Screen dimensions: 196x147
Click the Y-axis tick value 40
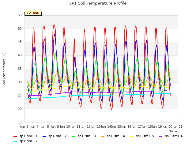click(x=20, y=55)
